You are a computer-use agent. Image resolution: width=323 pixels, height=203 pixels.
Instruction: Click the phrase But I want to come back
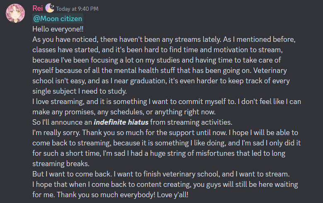[72, 174]
